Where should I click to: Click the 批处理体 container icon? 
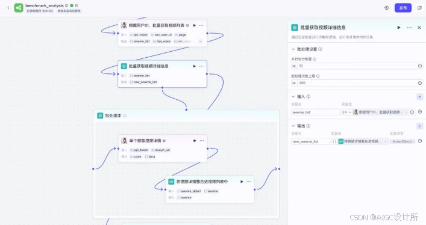click(100, 116)
